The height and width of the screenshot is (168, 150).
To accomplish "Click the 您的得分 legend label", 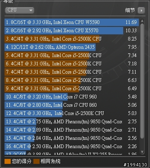I will (21, 161).
